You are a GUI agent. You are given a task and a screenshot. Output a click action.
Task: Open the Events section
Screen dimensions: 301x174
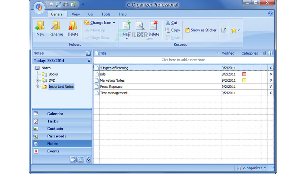[x=62, y=151]
